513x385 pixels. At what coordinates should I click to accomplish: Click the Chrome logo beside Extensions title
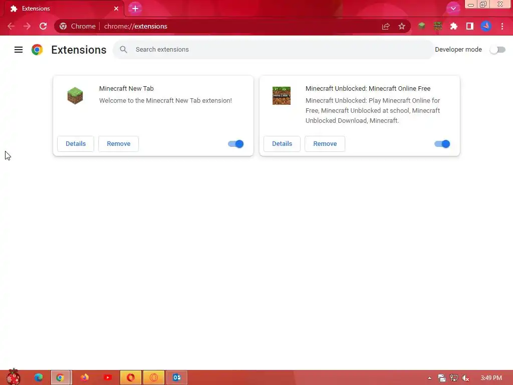(37, 50)
